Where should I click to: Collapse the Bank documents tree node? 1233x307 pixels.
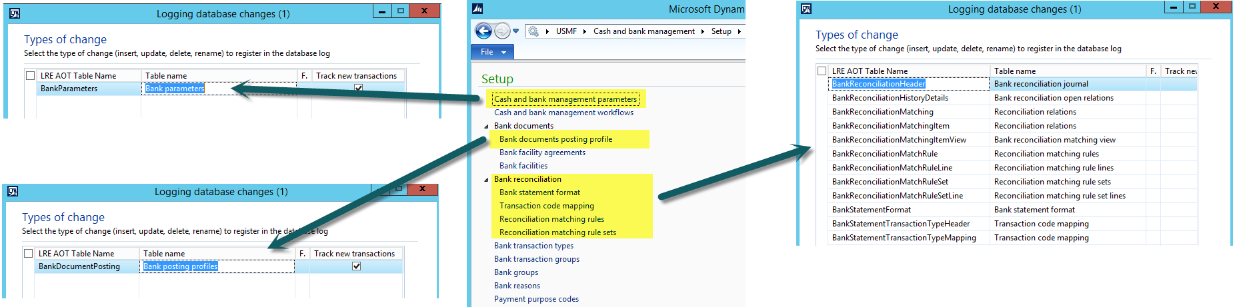pos(486,126)
